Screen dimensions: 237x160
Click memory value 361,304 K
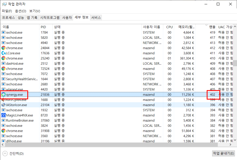pyautogui.click(x=187, y=58)
